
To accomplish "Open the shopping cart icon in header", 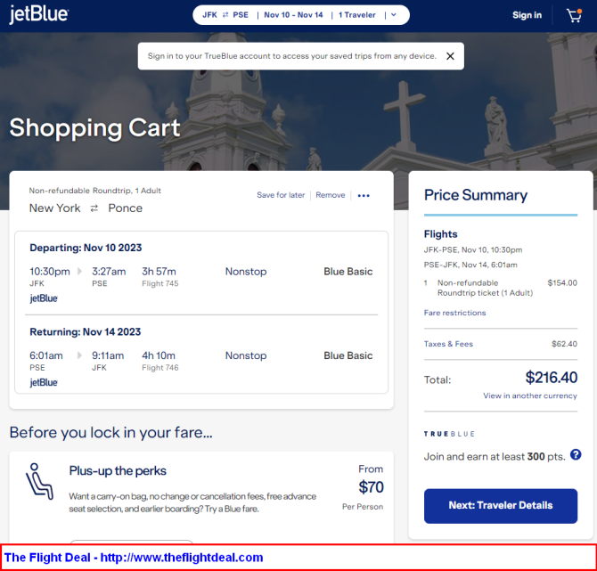I will (x=574, y=15).
